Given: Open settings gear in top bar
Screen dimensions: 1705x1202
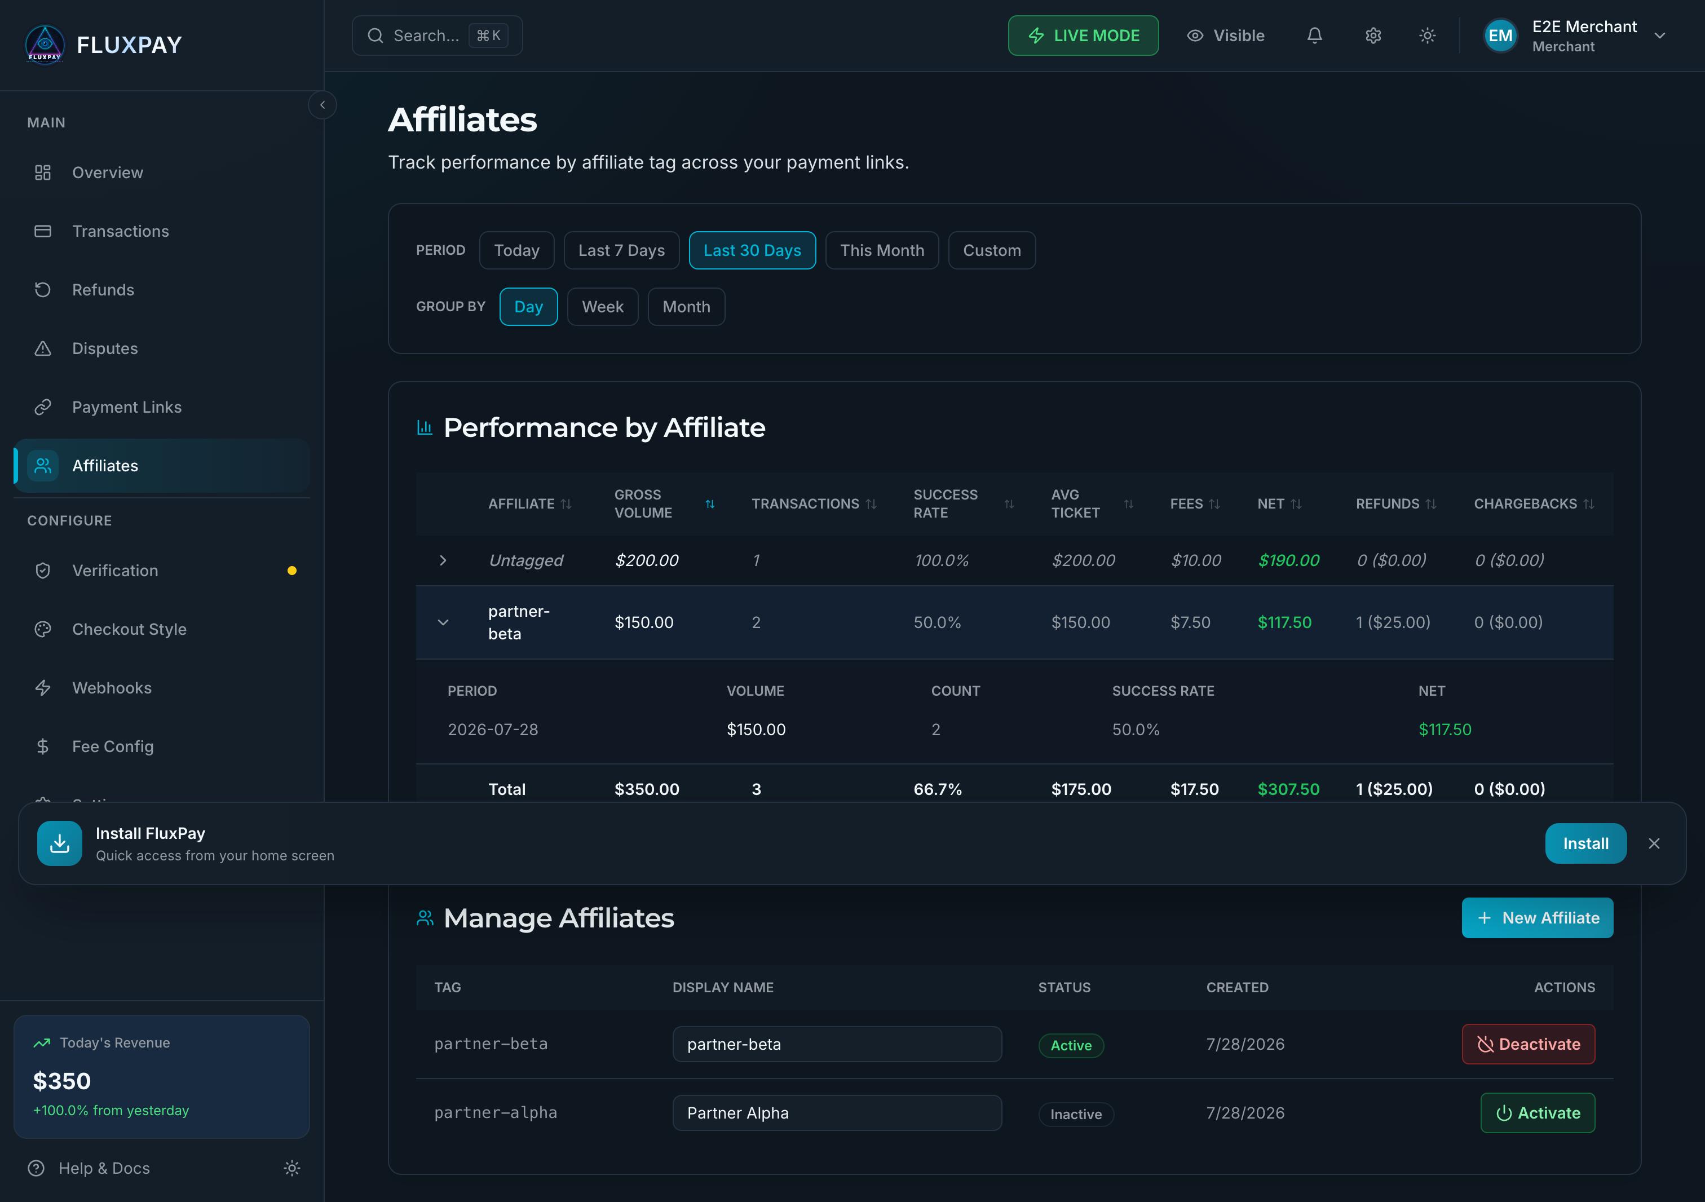Looking at the screenshot, I should click(1373, 36).
